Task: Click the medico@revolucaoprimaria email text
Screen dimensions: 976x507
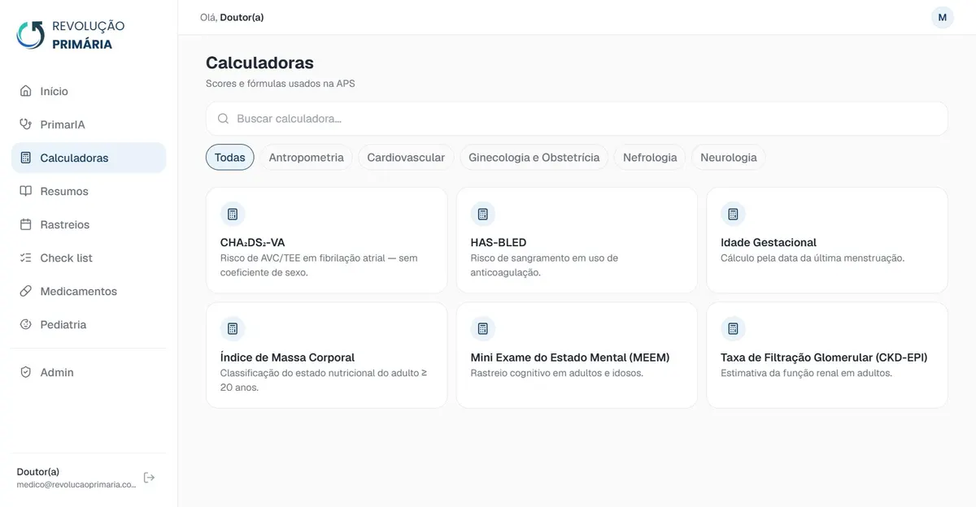Action: (x=76, y=484)
